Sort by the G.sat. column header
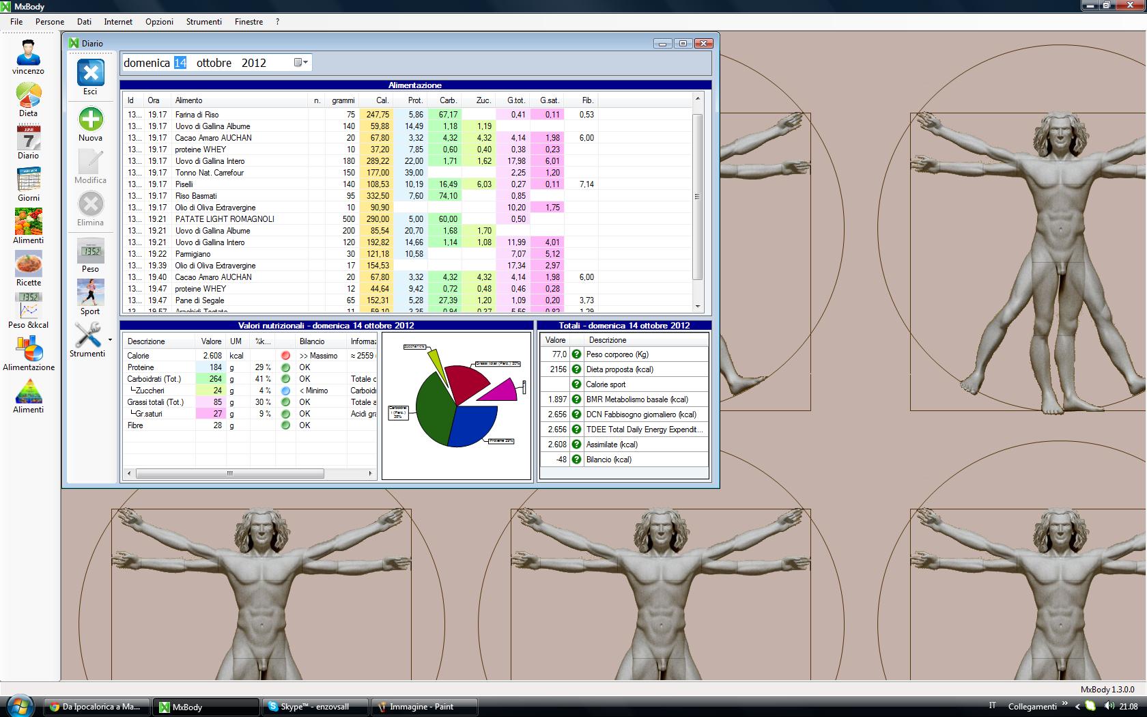Image resolution: width=1147 pixels, height=717 pixels. coord(547,100)
